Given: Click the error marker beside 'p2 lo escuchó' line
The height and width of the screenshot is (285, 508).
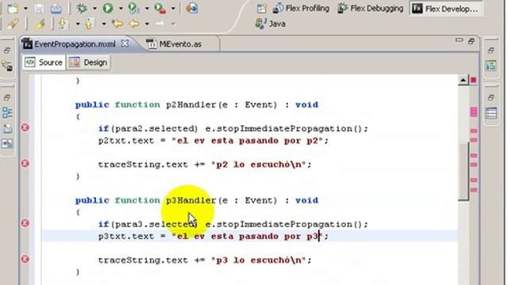Looking at the screenshot, I should coord(25,164).
